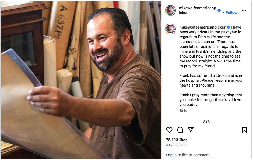The width and height of the screenshot is (253, 160).
Task: Click the verified badge beside caption username
Action: [x=228, y=27]
